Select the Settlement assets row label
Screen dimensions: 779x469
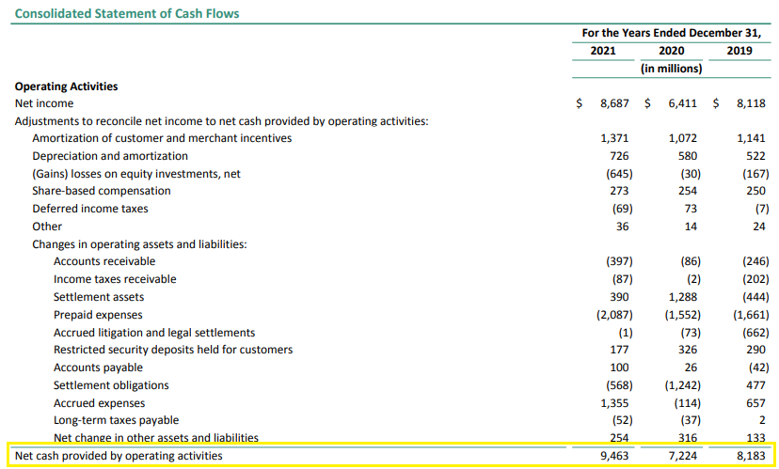(99, 297)
